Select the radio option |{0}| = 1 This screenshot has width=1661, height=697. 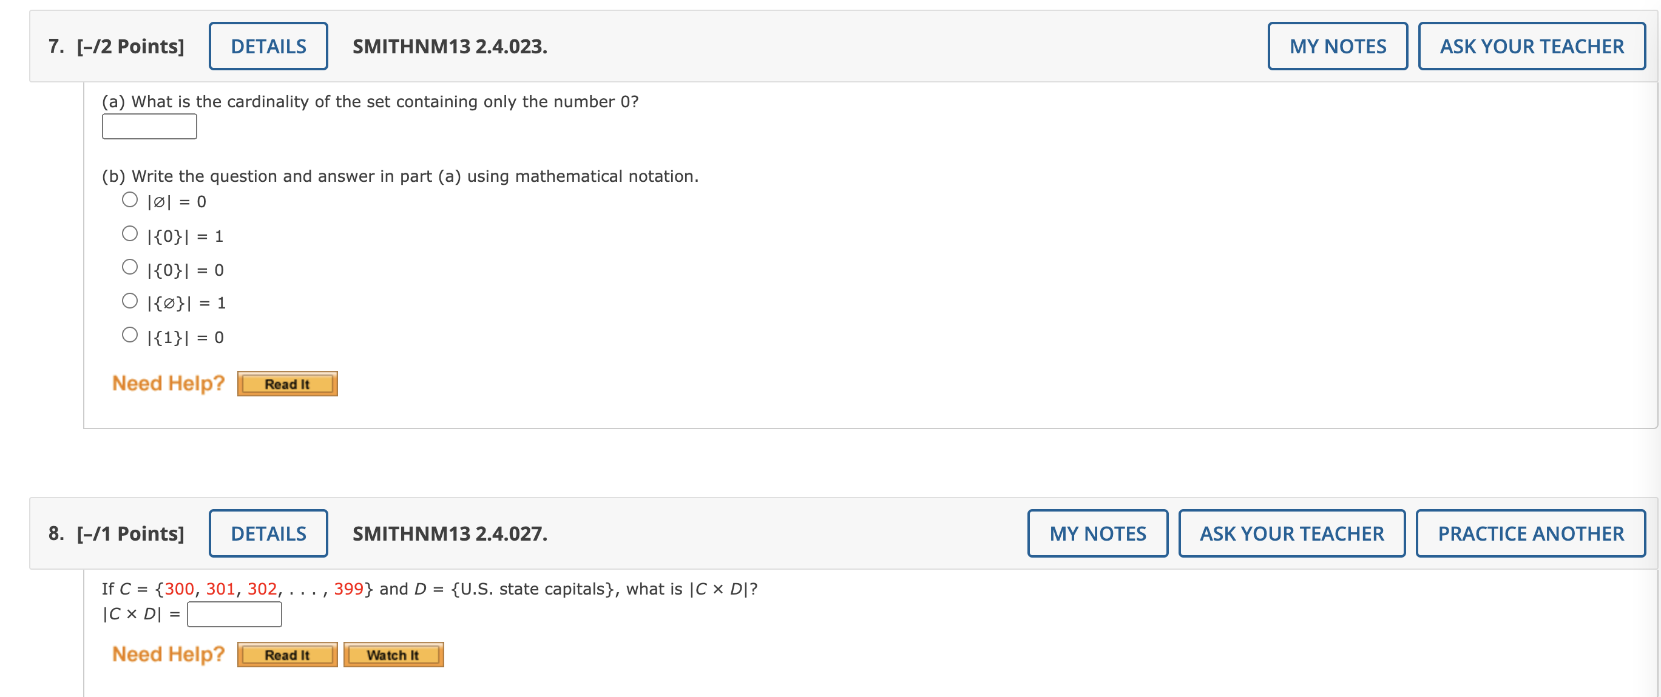click(130, 233)
